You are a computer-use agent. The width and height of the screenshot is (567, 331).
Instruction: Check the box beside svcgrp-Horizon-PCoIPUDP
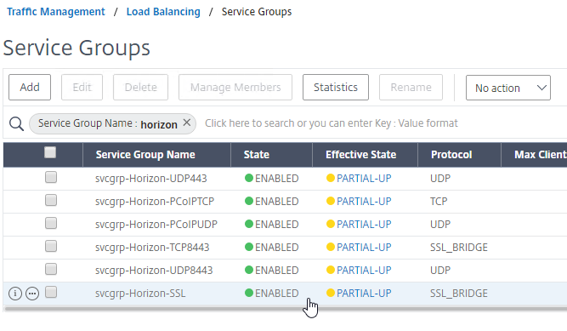[x=51, y=224]
